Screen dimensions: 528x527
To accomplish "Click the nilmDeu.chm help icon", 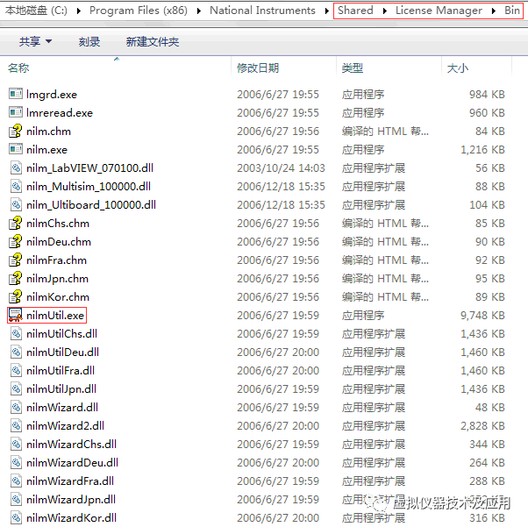I will pos(16,241).
